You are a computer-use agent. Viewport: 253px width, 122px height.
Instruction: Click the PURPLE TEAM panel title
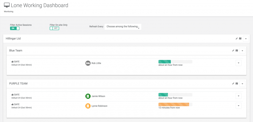click(18, 83)
